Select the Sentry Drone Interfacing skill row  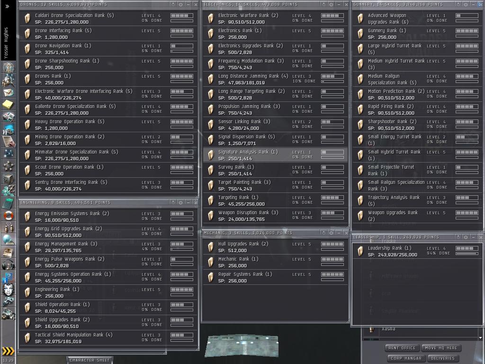(108, 185)
